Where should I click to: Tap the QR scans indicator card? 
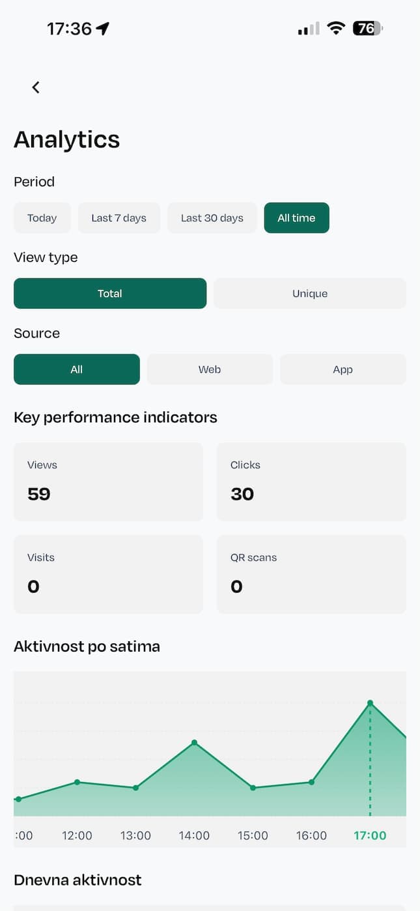(x=311, y=574)
